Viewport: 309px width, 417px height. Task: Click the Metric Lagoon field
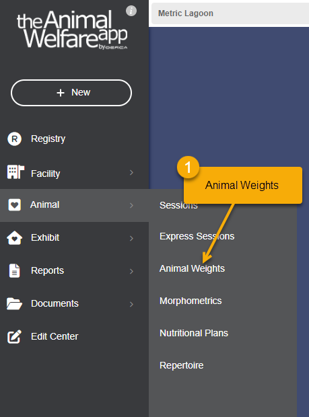coord(230,13)
